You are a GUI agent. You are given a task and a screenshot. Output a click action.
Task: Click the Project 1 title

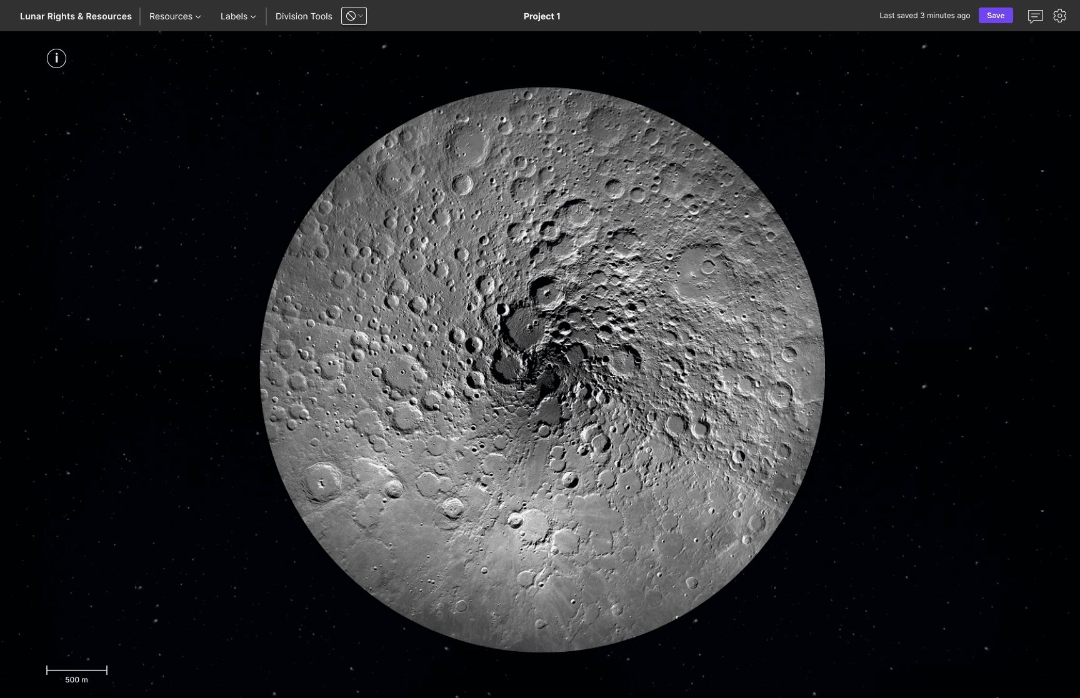pyautogui.click(x=542, y=16)
